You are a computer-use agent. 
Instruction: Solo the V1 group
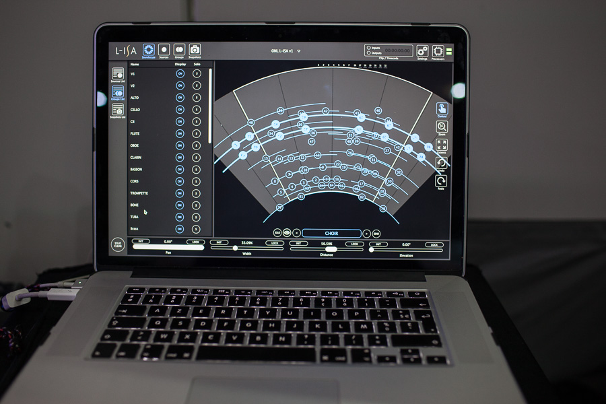tap(197, 73)
